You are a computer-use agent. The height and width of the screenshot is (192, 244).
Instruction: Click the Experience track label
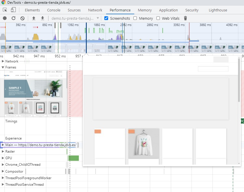[x=13, y=138]
